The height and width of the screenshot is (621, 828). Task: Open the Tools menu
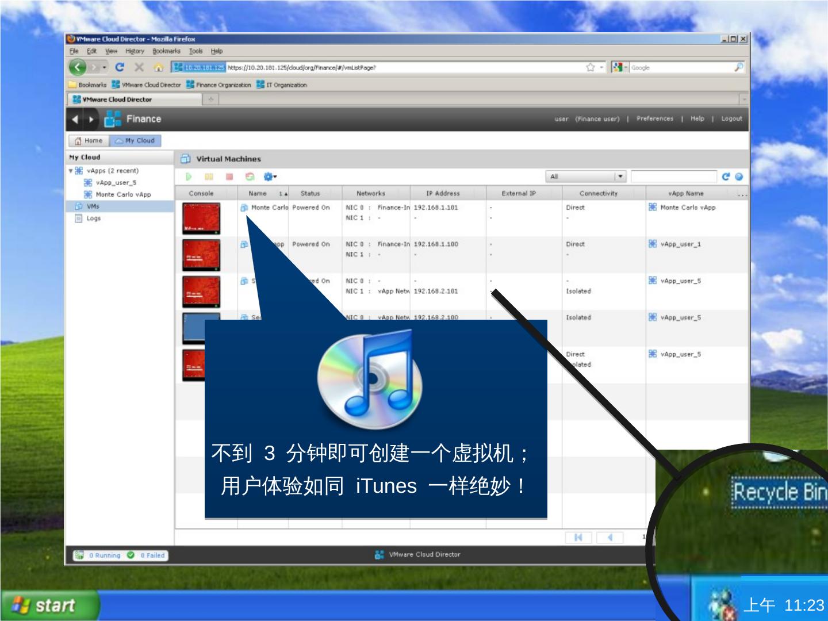[x=196, y=51]
